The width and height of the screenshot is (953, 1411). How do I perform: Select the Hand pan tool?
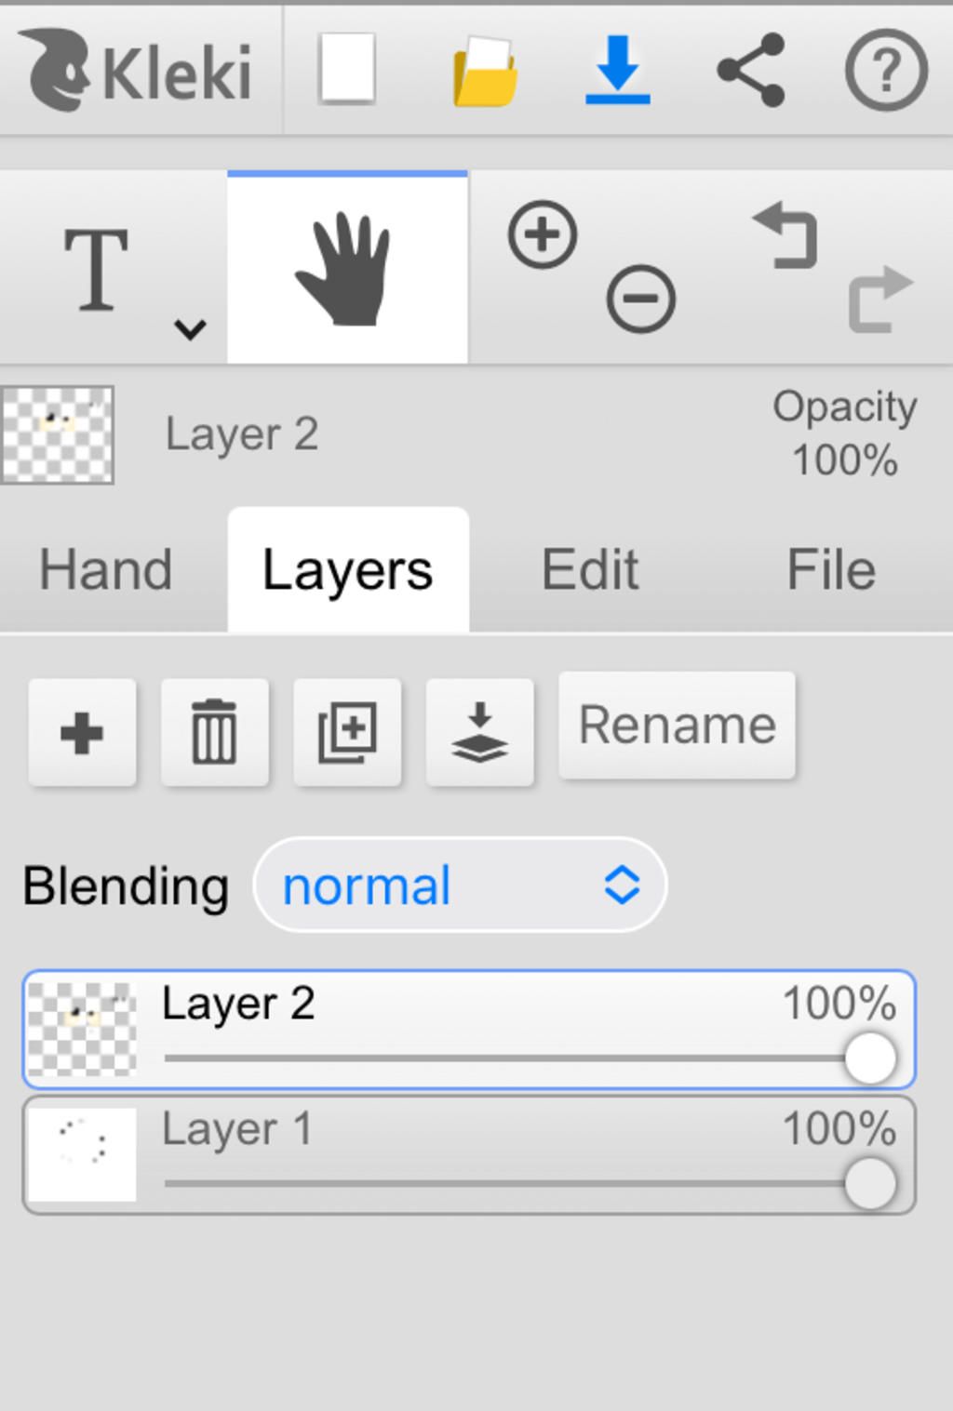pos(347,268)
